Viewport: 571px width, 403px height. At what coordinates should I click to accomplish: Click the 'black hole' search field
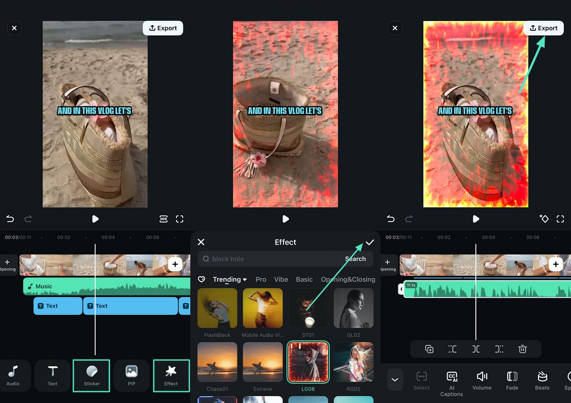(x=268, y=259)
